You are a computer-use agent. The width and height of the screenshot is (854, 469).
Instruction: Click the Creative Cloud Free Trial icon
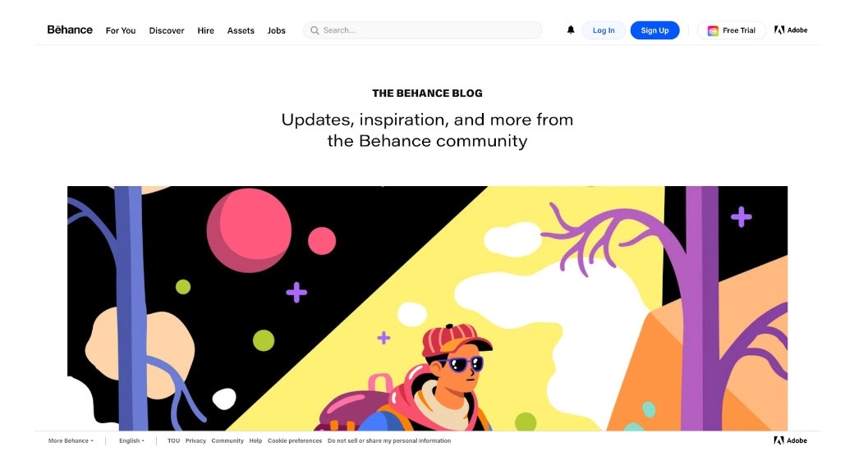point(713,30)
